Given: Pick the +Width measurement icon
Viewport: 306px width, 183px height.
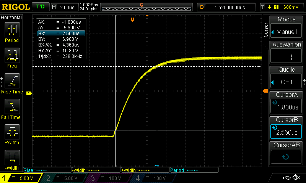Looking at the screenshot, I should coord(11,135).
